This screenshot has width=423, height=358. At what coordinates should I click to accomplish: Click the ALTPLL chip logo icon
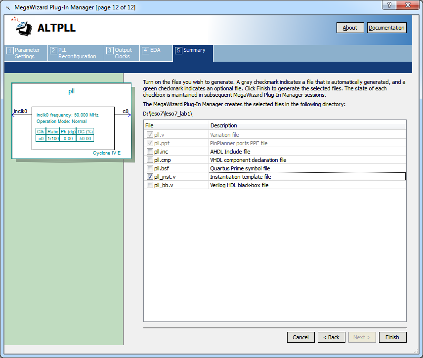pyautogui.click(x=22, y=27)
